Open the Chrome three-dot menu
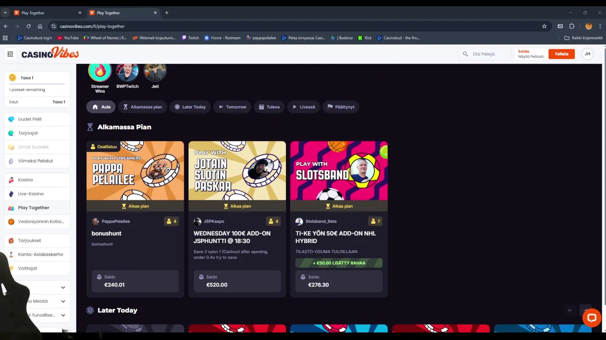The image size is (606, 340). (600, 26)
